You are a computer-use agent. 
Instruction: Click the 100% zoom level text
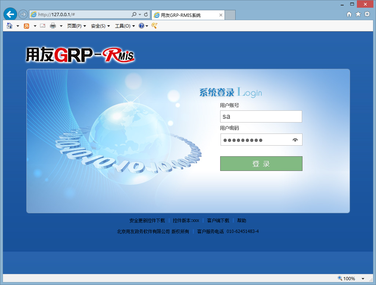[x=349, y=278]
